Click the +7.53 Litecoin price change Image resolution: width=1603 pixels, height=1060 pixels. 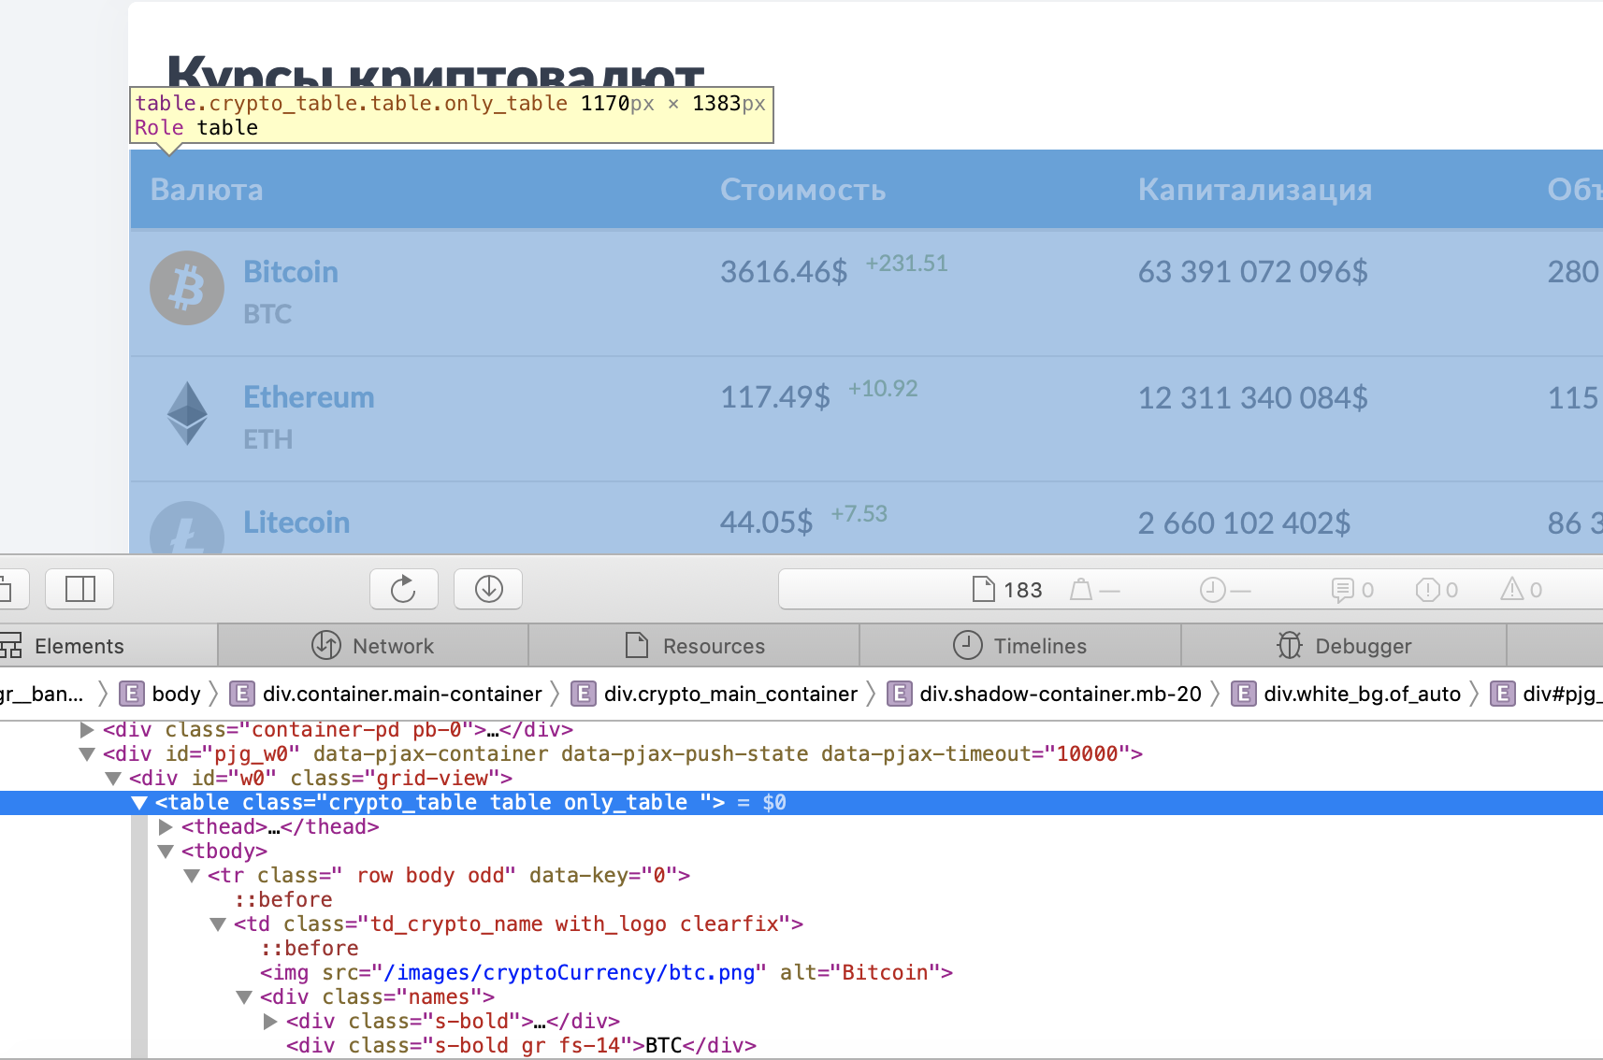859,514
